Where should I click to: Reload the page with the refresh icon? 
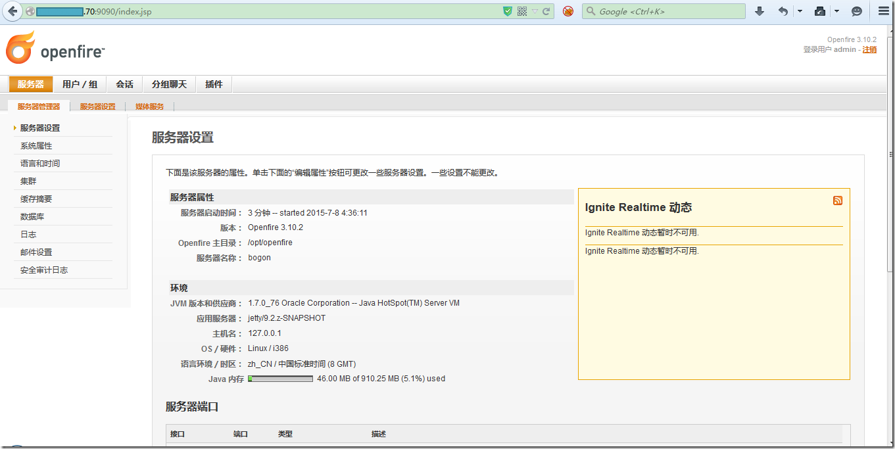pos(546,11)
